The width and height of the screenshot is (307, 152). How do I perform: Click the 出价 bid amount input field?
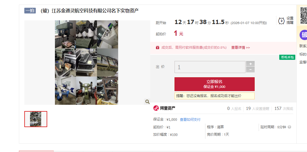coord(210,67)
